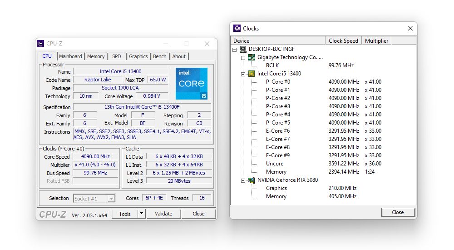The height and width of the screenshot is (250, 454).
Task: Switch to the Mainboard tab
Action: click(70, 56)
